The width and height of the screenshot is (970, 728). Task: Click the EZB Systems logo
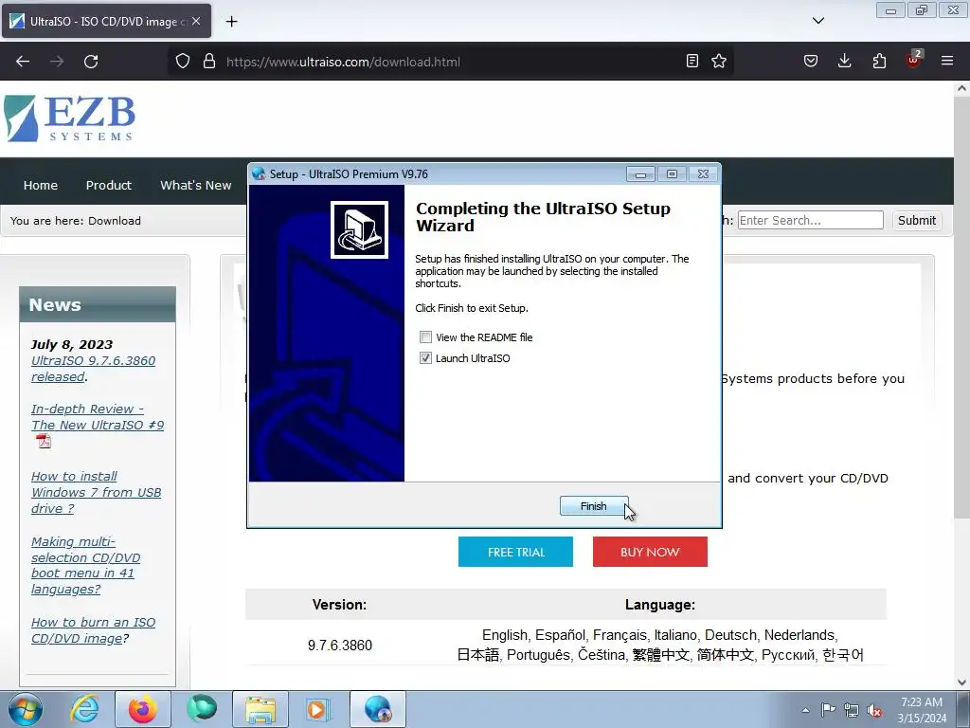point(69,118)
